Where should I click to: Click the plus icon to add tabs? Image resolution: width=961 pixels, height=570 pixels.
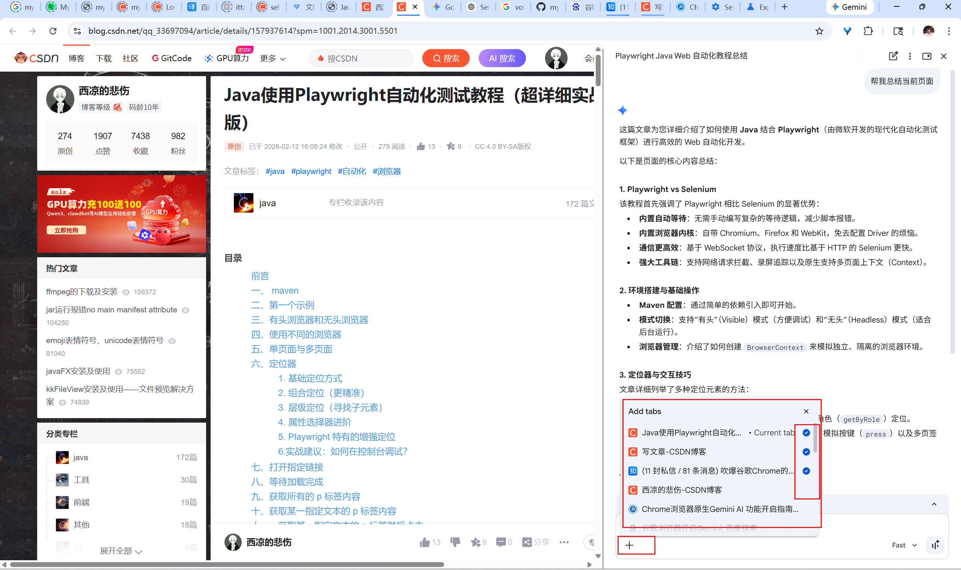pyautogui.click(x=629, y=545)
